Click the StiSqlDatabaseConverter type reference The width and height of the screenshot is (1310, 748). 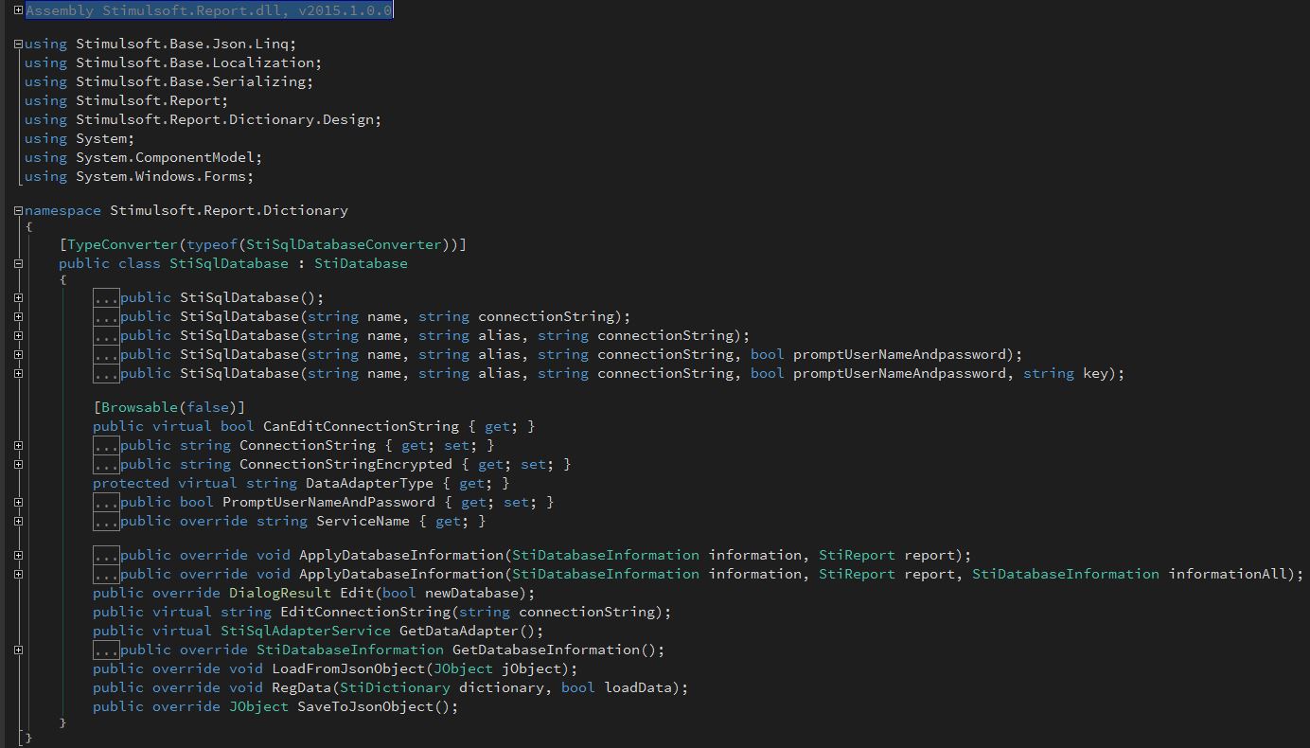click(x=344, y=244)
